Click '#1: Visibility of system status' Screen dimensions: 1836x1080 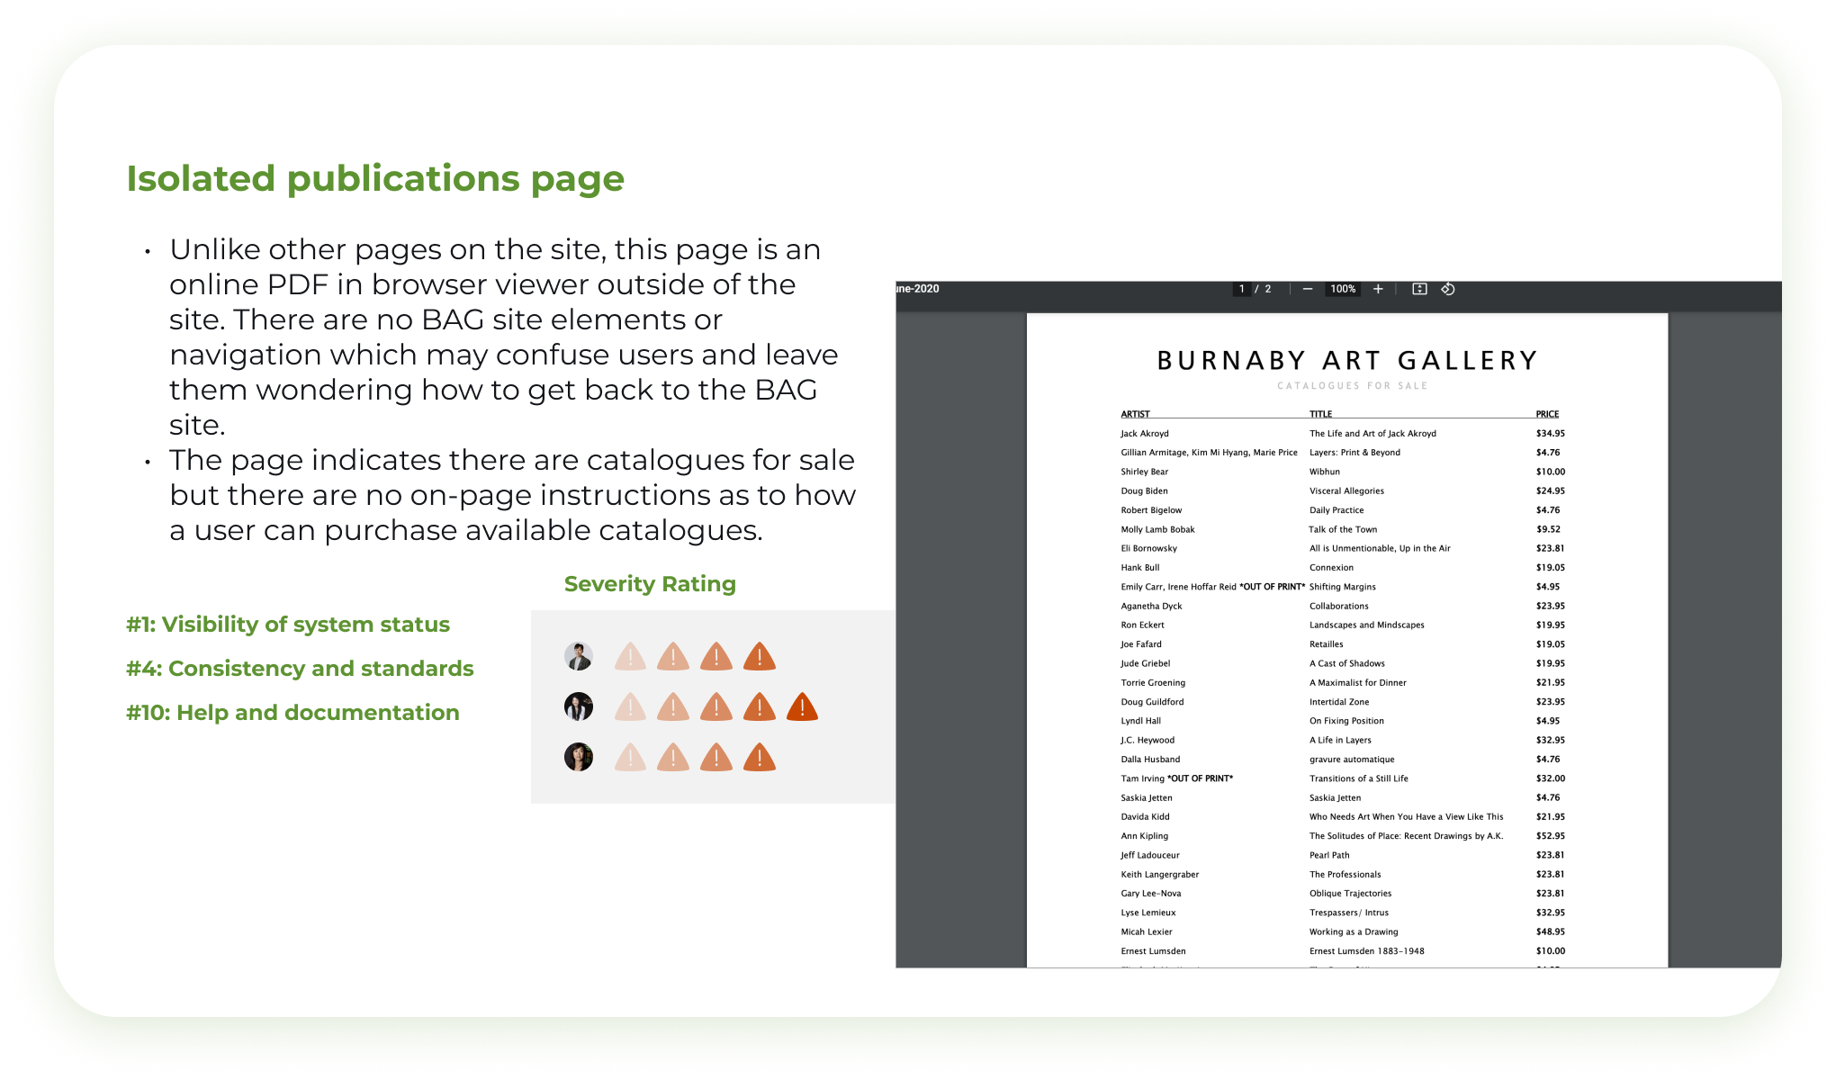(288, 625)
